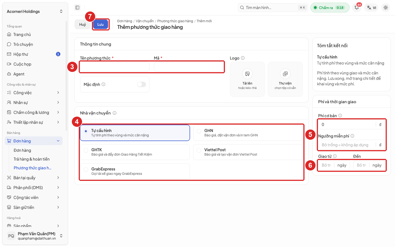
Task: Click info icon beside Phí cơ bản
Action: click(340, 116)
